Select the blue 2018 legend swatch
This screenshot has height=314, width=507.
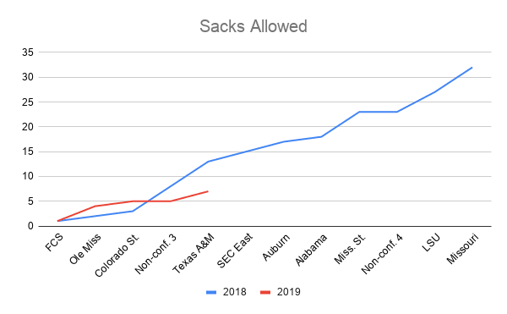point(211,292)
